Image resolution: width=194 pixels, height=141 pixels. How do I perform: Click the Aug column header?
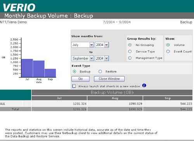click(115, 98)
